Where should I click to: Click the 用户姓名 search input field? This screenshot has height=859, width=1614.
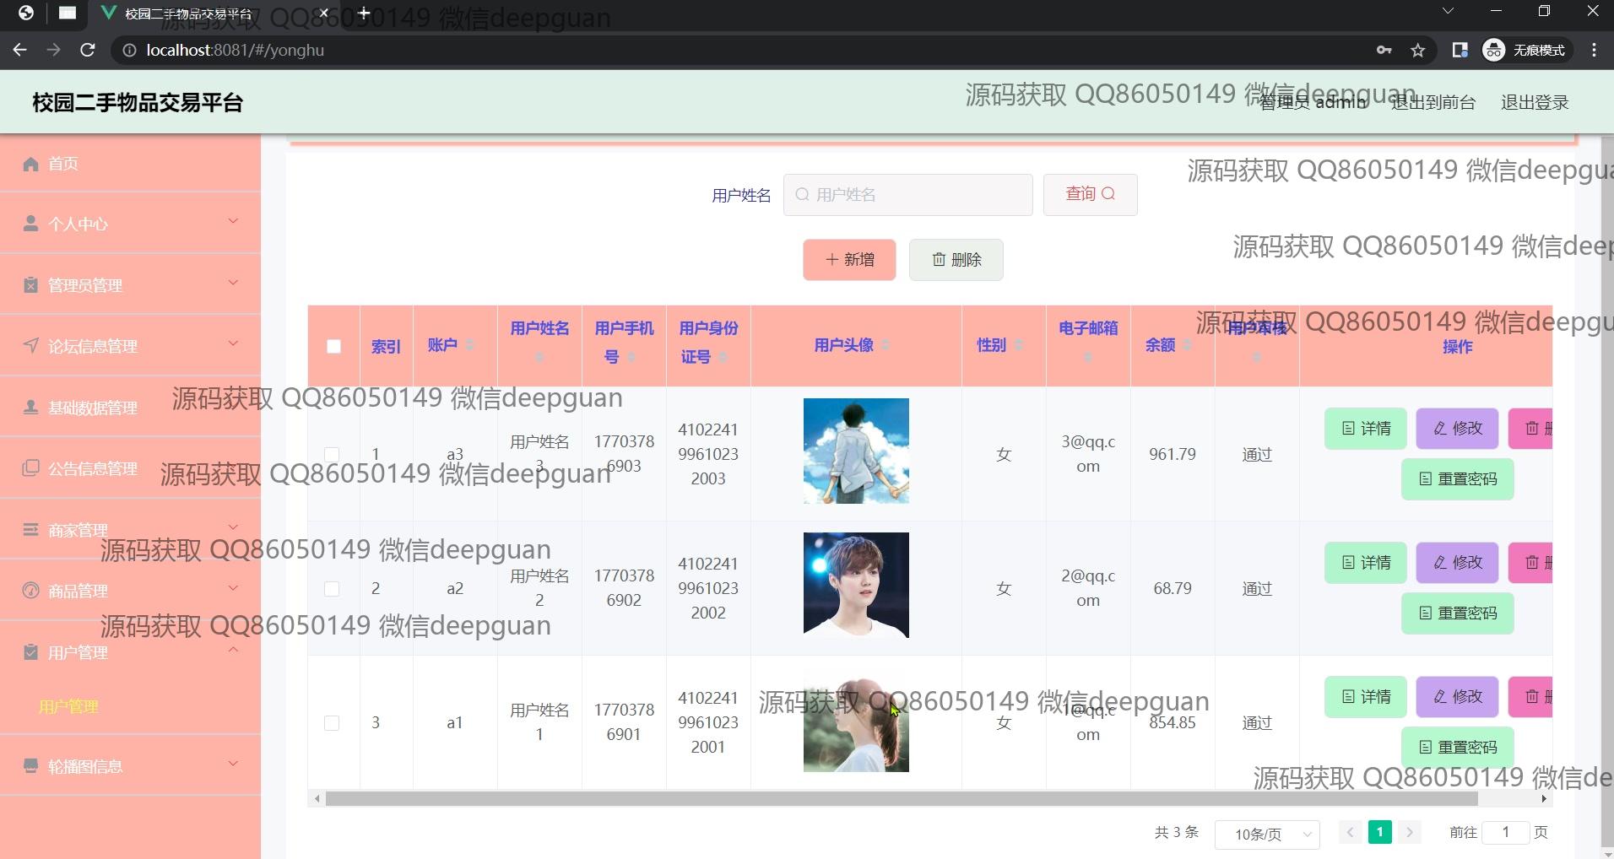tap(907, 195)
